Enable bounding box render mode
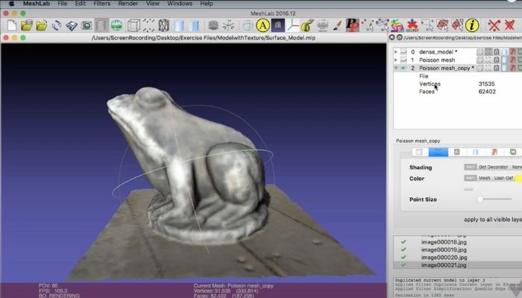Viewport: 522px width, 298px height. point(133,25)
